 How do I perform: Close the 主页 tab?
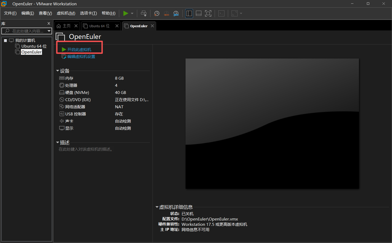point(76,26)
